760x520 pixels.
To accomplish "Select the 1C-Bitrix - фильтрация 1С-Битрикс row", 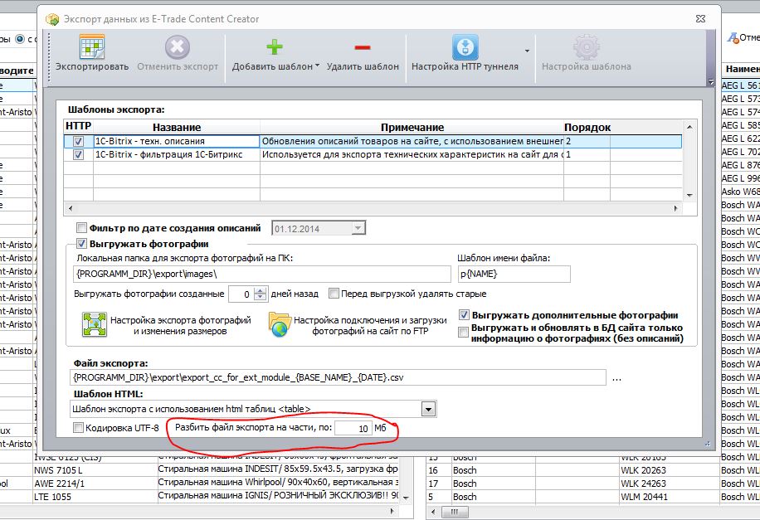I will pyautogui.click(x=373, y=154).
